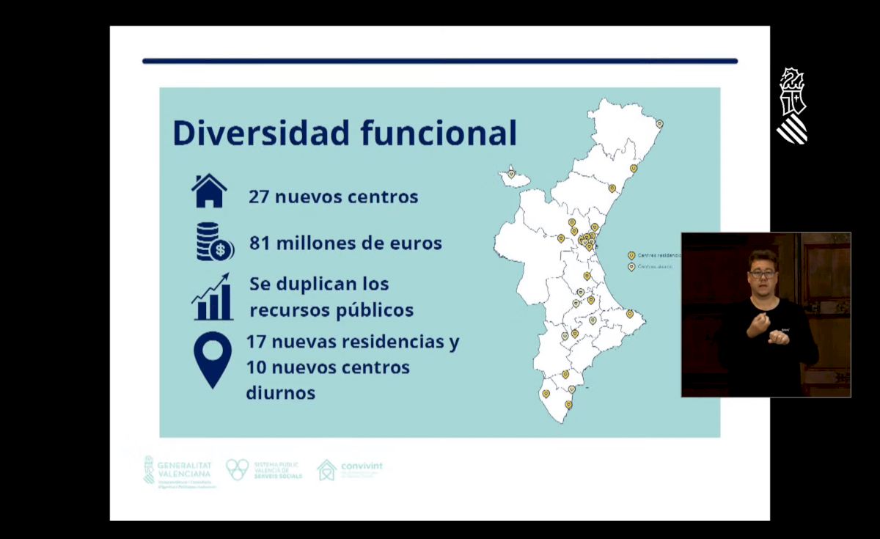
Task: Select the map marker at the northernmost tip
Action: pyautogui.click(x=659, y=124)
